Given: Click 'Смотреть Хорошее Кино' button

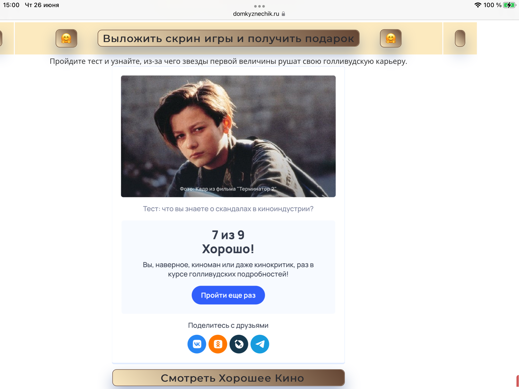Looking at the screenshot, I should click(x=228, y=378).
